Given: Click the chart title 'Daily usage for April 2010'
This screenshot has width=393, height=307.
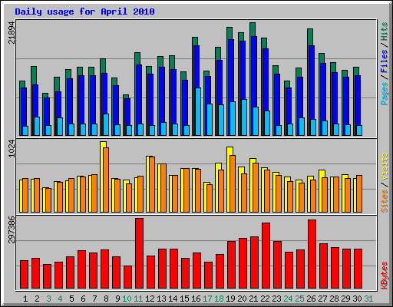Looking at the screenshot, I should [84, 12].
